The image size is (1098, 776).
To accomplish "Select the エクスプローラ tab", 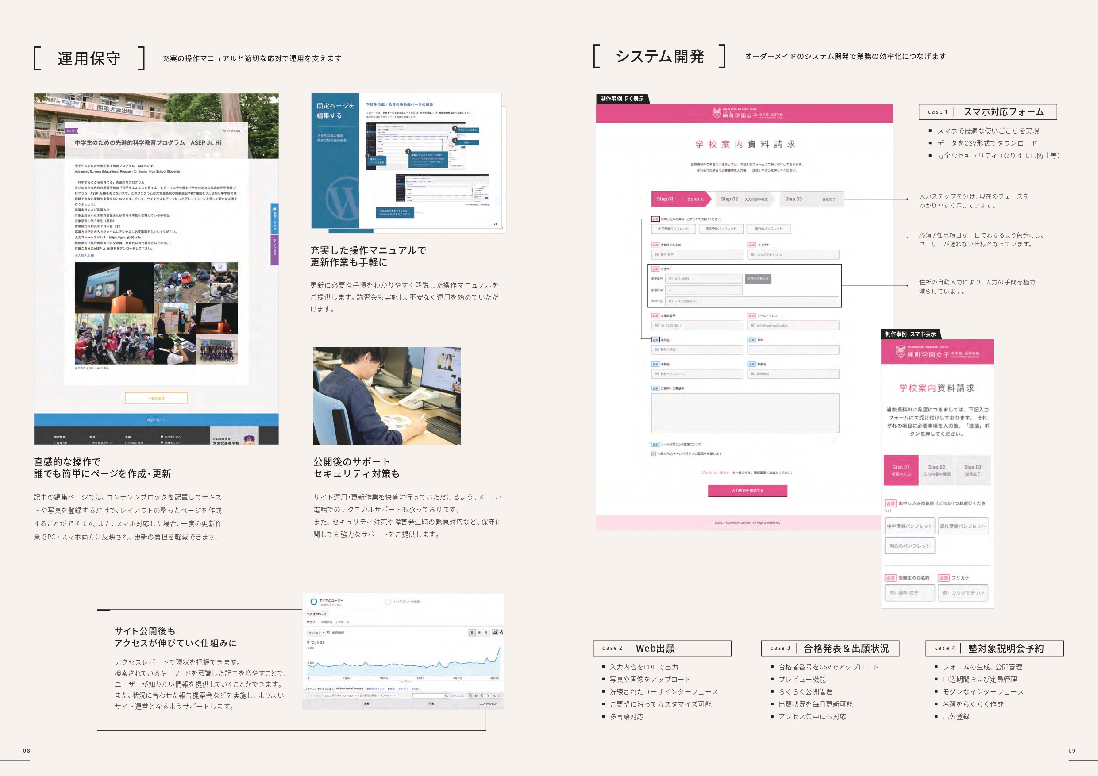I will click(316, 615).
